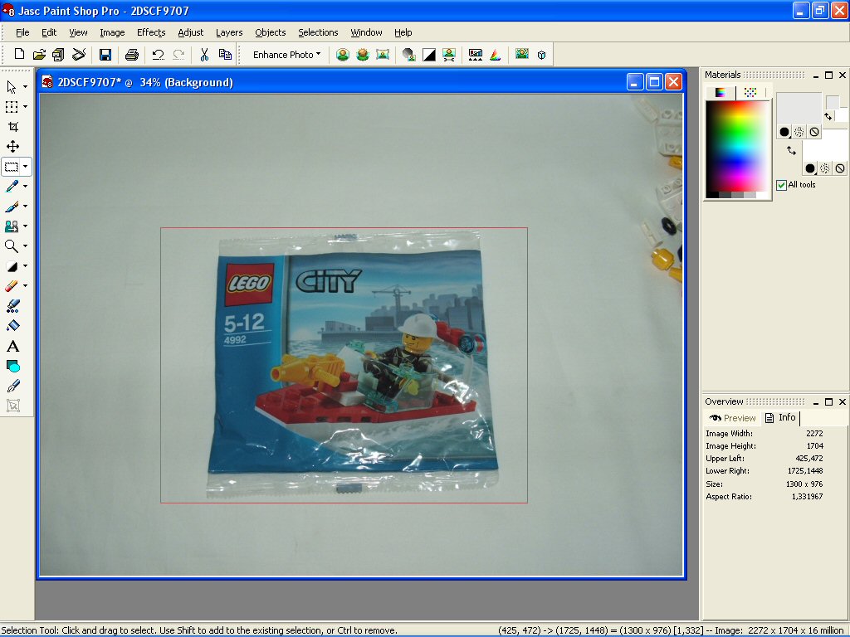Click the Browse cabinet icon in toolbar
Image resolution: width=850 pixels, height=637 pixels.
coord(59,54)
